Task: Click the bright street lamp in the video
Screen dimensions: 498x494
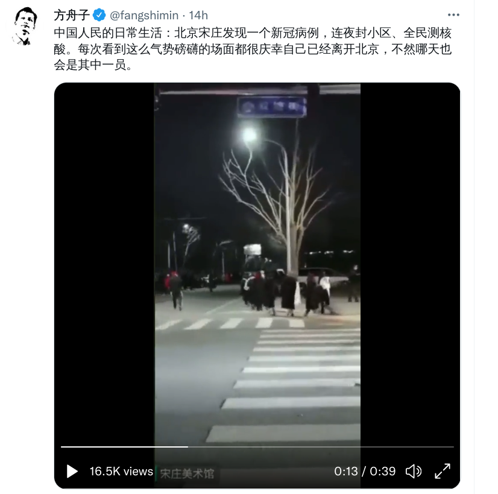Action: pos(249,135)
